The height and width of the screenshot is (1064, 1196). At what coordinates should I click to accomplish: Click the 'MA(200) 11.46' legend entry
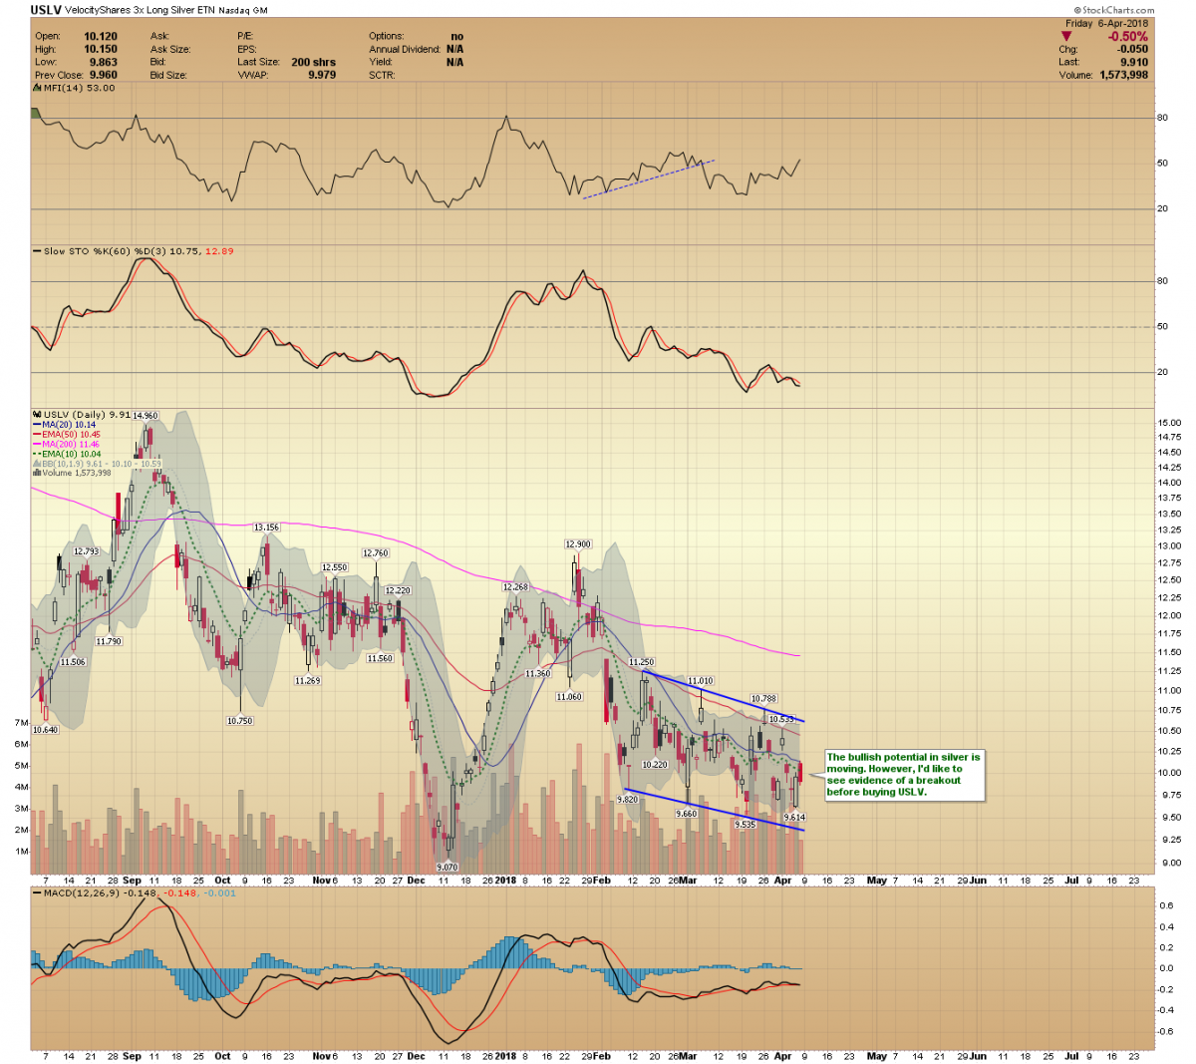72,444
